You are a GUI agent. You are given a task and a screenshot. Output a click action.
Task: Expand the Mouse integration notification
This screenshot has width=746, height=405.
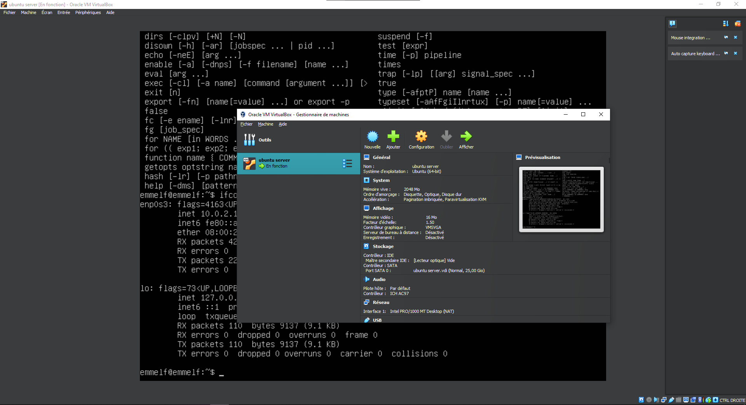pos(726,38)
